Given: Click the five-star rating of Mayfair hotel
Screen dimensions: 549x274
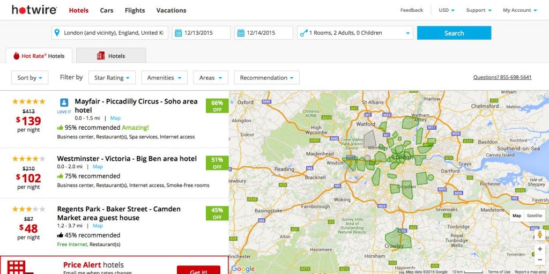Looking at the screenshot, I should (29, 102).
